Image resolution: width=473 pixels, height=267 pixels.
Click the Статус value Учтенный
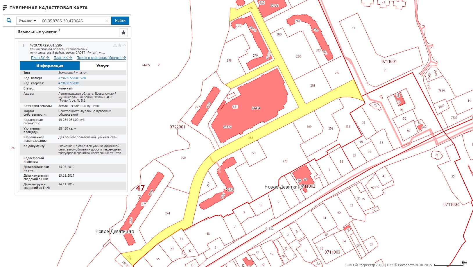[65, 88]
